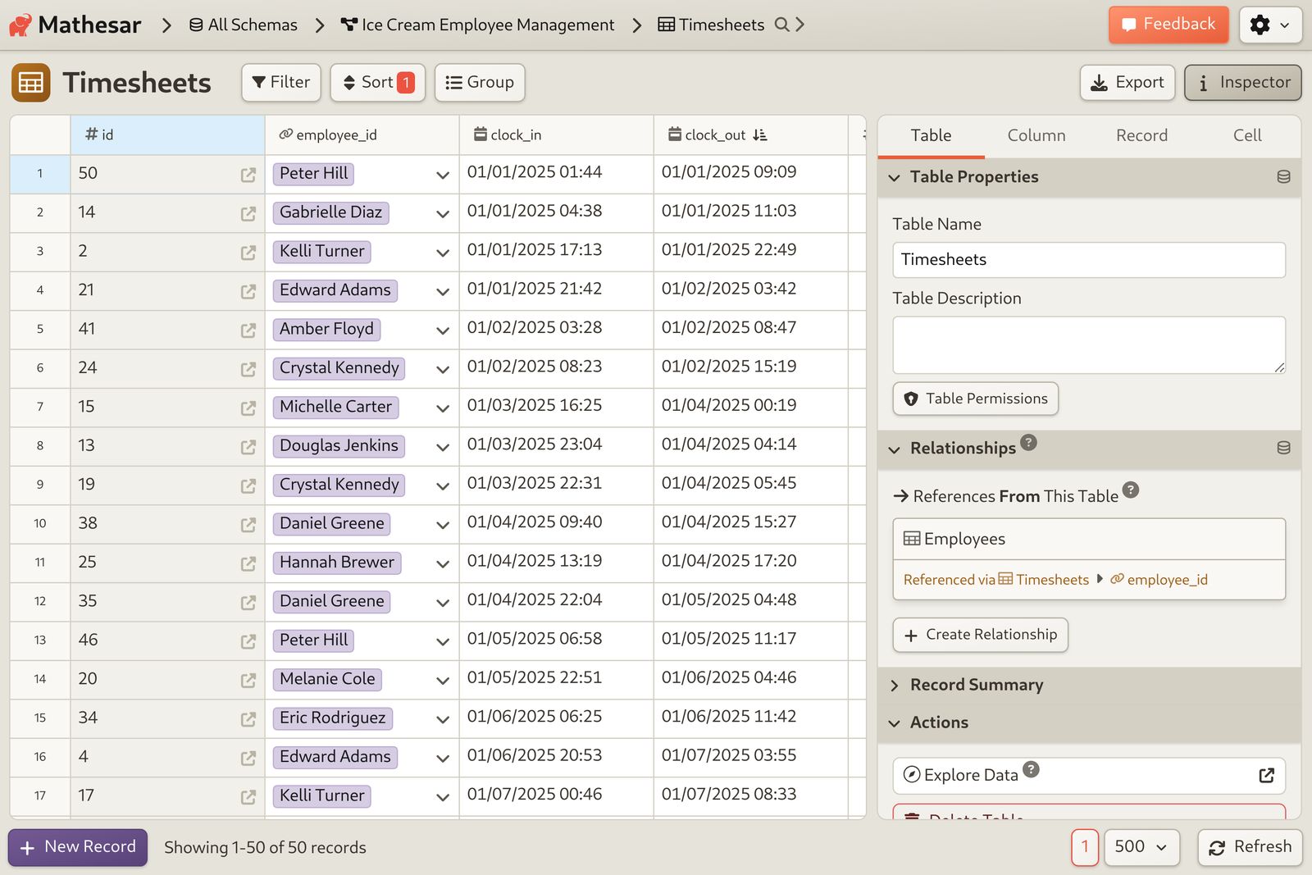Collapse the Table Properties section

tap(1089, 177)
